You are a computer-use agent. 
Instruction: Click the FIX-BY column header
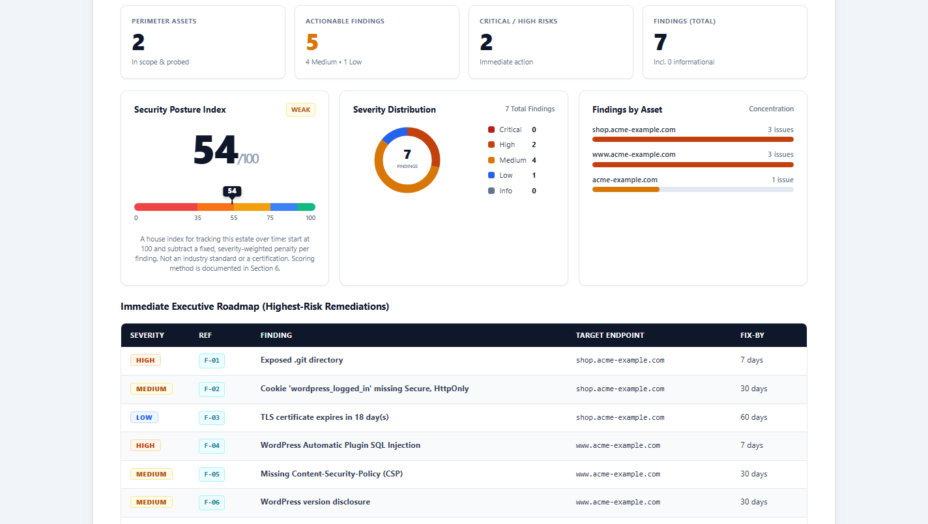pyautogui.click(x=753, y=335)
